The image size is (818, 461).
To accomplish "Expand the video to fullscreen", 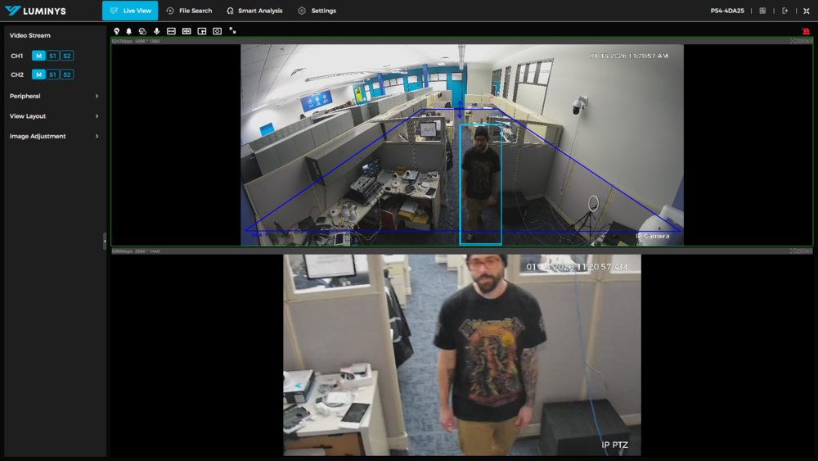I will [x=232, y=31].
